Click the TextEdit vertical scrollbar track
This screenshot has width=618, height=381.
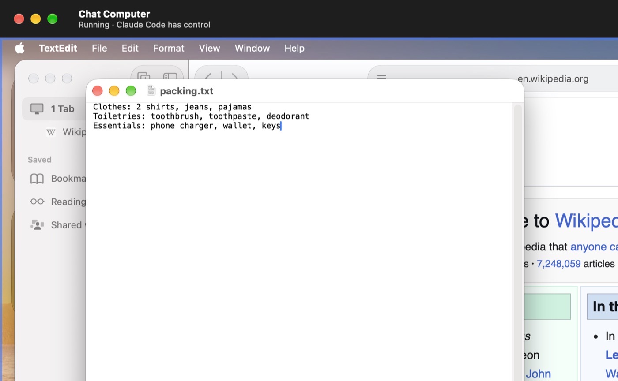(518, 243)
